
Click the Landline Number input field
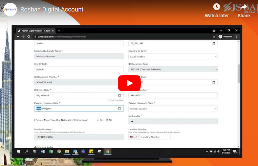[x=155, y=137]
